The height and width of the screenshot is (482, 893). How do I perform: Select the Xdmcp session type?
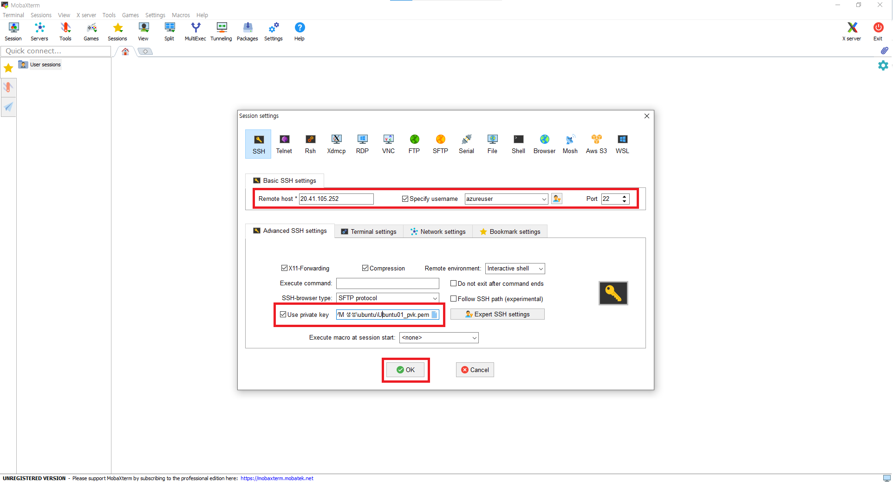336,144
